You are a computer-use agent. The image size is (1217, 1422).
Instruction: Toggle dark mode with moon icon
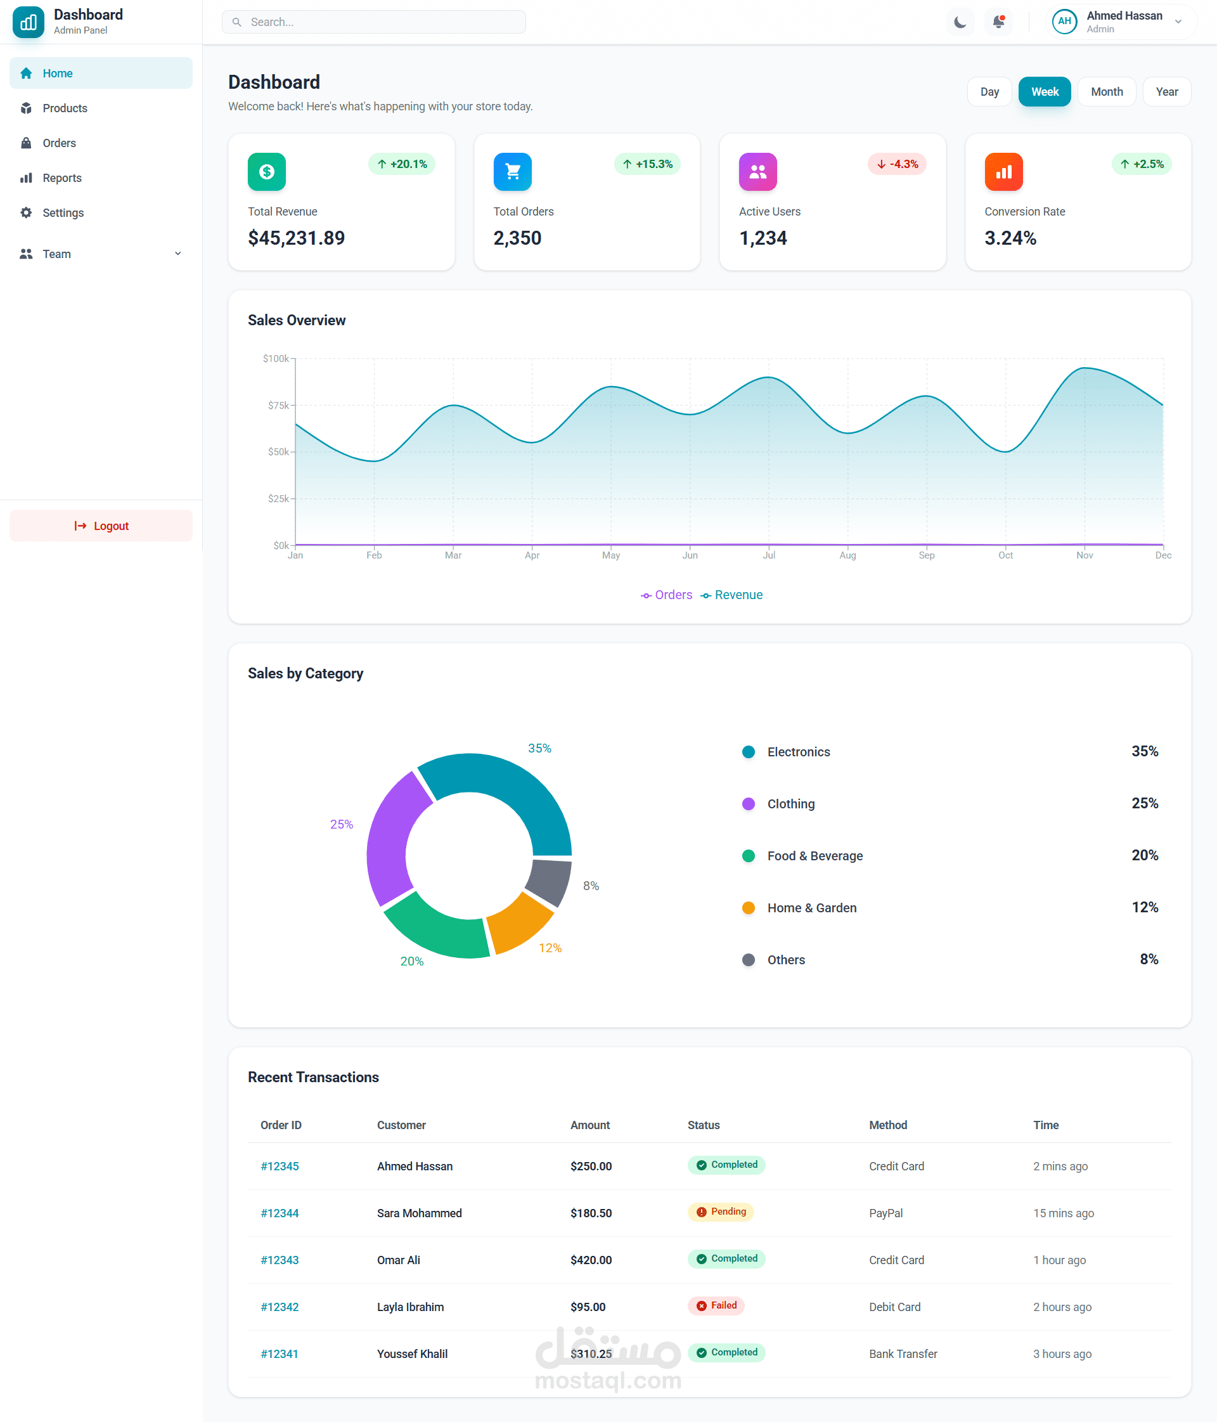960,22
